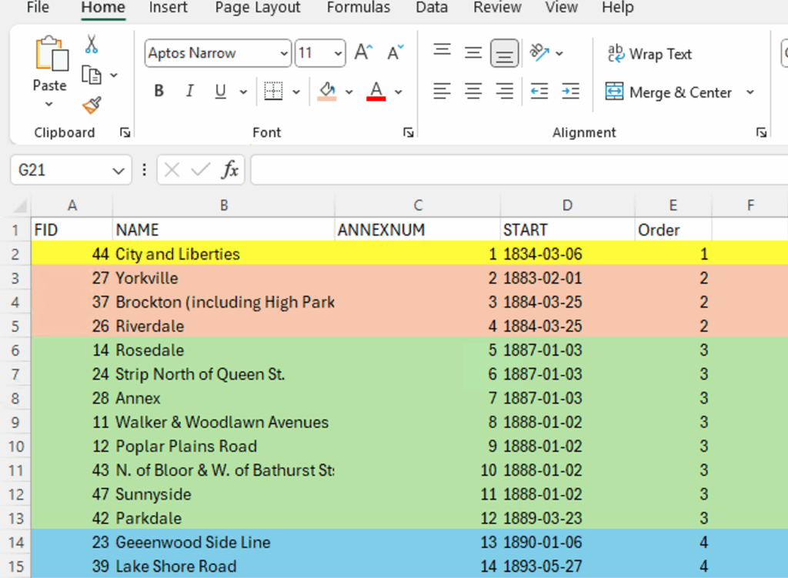Expand the Merge & Center dropdown arrow
Image resolution: width=788 pixels, height=578 pixels.
pyautogui.click(x=750, y=92)
